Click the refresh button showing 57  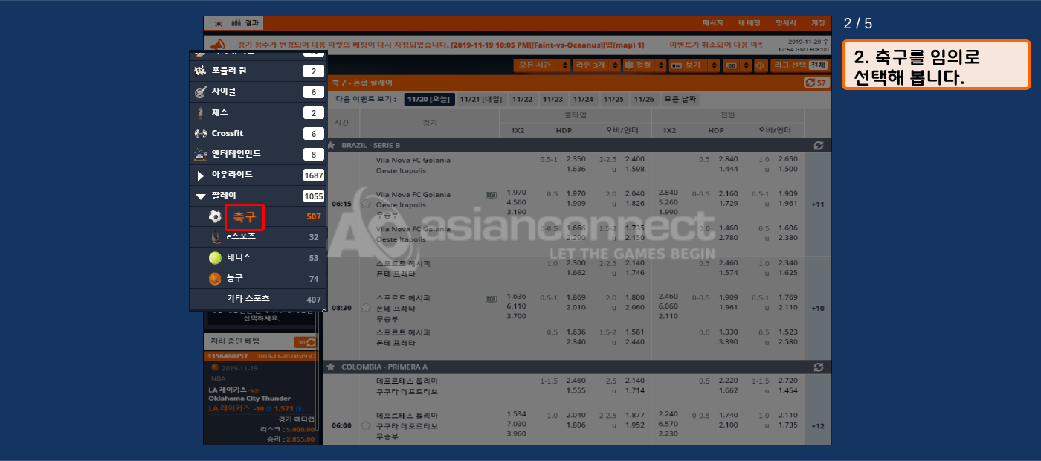click(x=816, y=83)
